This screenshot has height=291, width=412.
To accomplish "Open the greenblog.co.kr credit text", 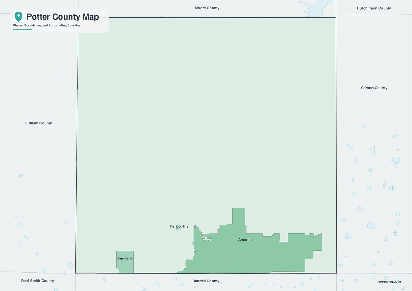I will pyautogui.click(x=390, y=281).
